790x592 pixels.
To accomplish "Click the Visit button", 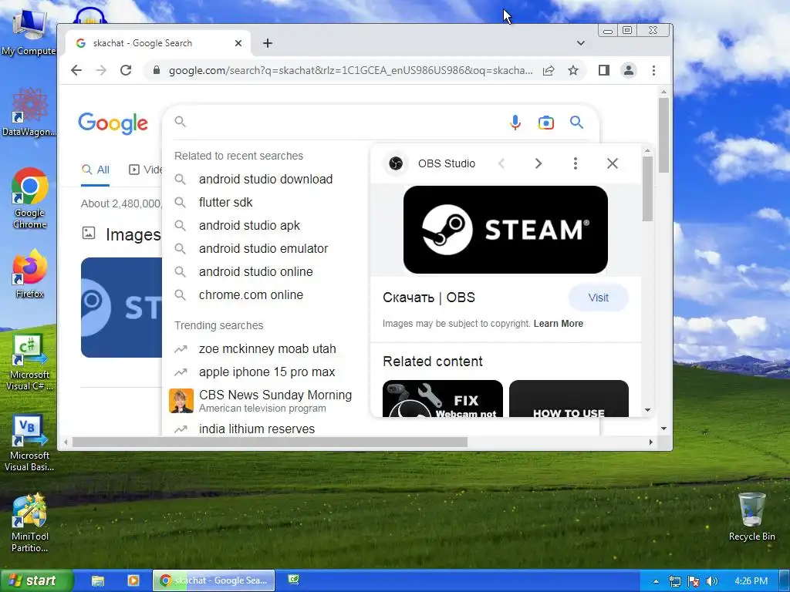I will pos(599,298).
